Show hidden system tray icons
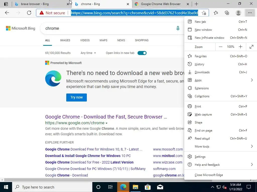257x192 pixels. point(212,187)
